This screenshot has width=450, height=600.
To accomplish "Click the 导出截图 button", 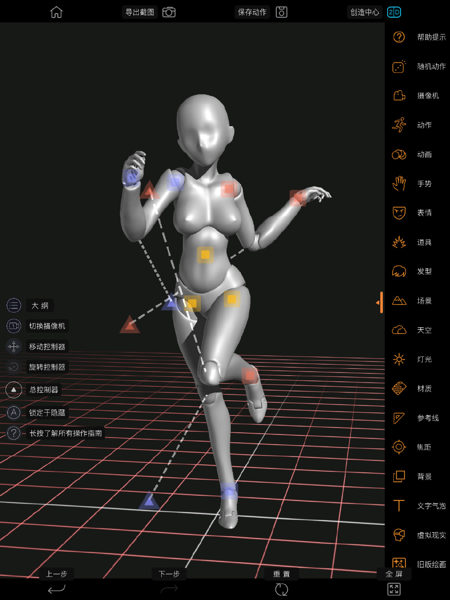I will tap(140, 12).
